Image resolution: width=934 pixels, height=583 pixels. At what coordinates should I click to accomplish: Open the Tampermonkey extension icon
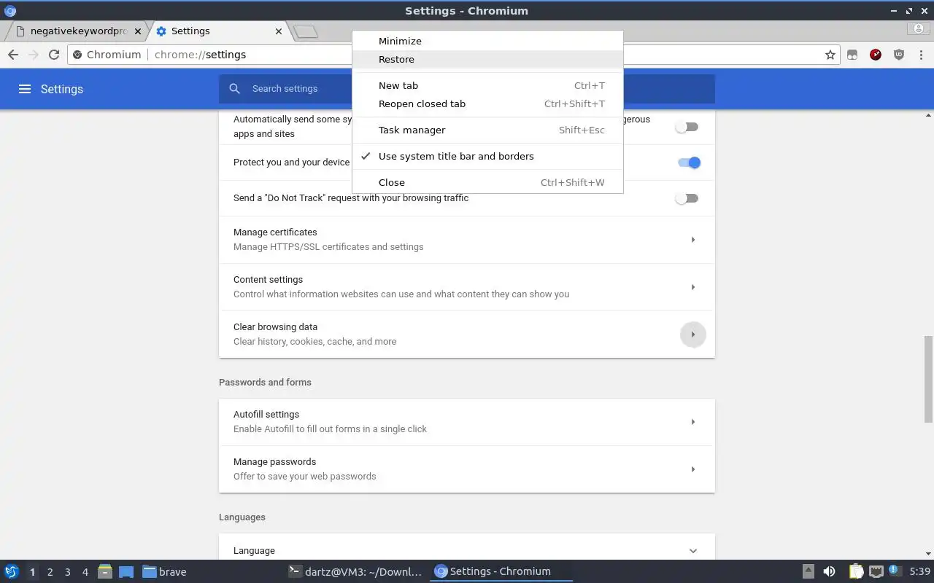[x=852, y=55]
